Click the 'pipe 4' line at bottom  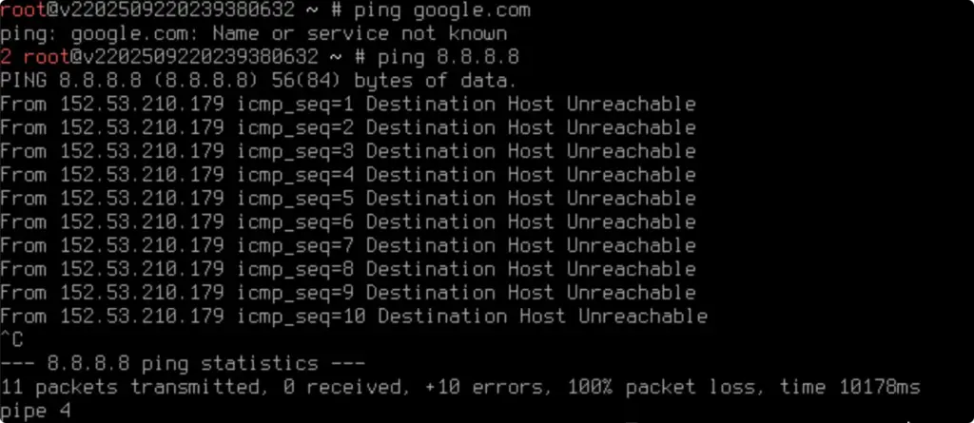pyautogui.click(x=35, y=412)
